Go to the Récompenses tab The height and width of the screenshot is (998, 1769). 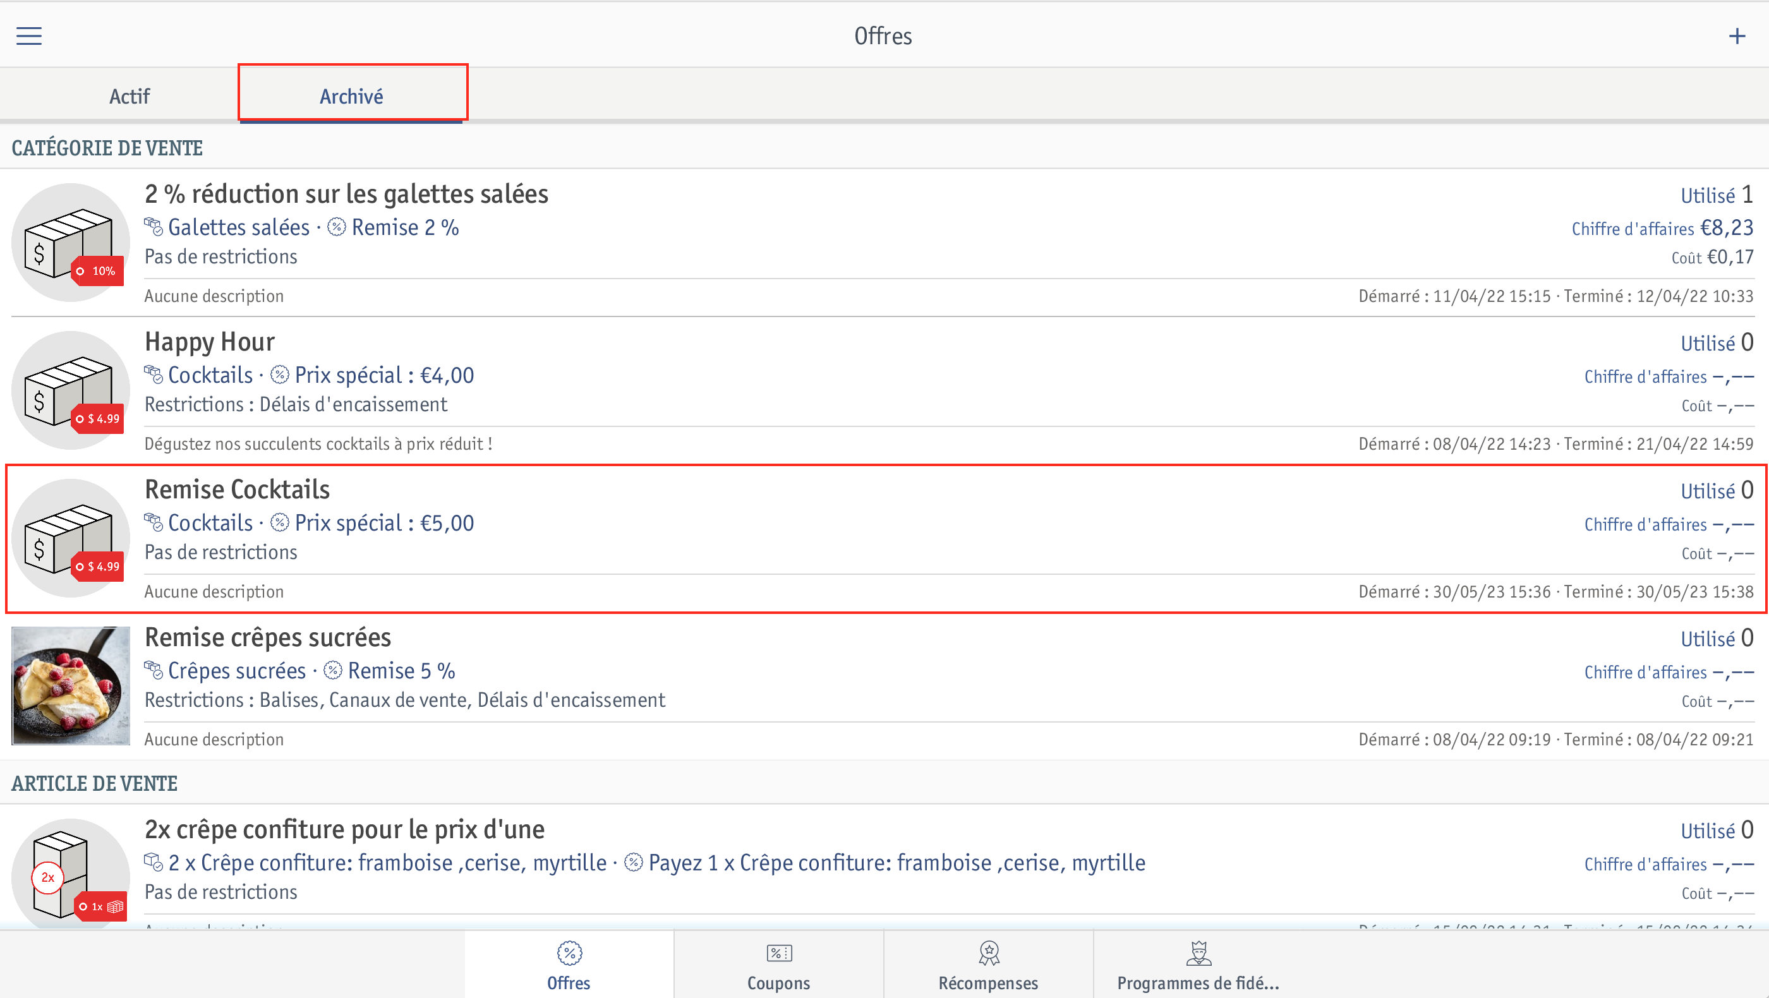988,965
